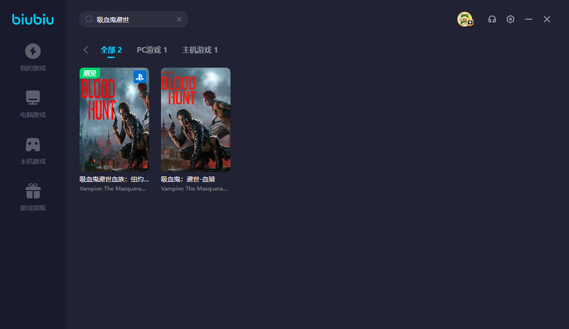Click title 吸血鬼避世血族：纽约...
The width and height of the screenshot is (569, 329).
click(114, 179)
